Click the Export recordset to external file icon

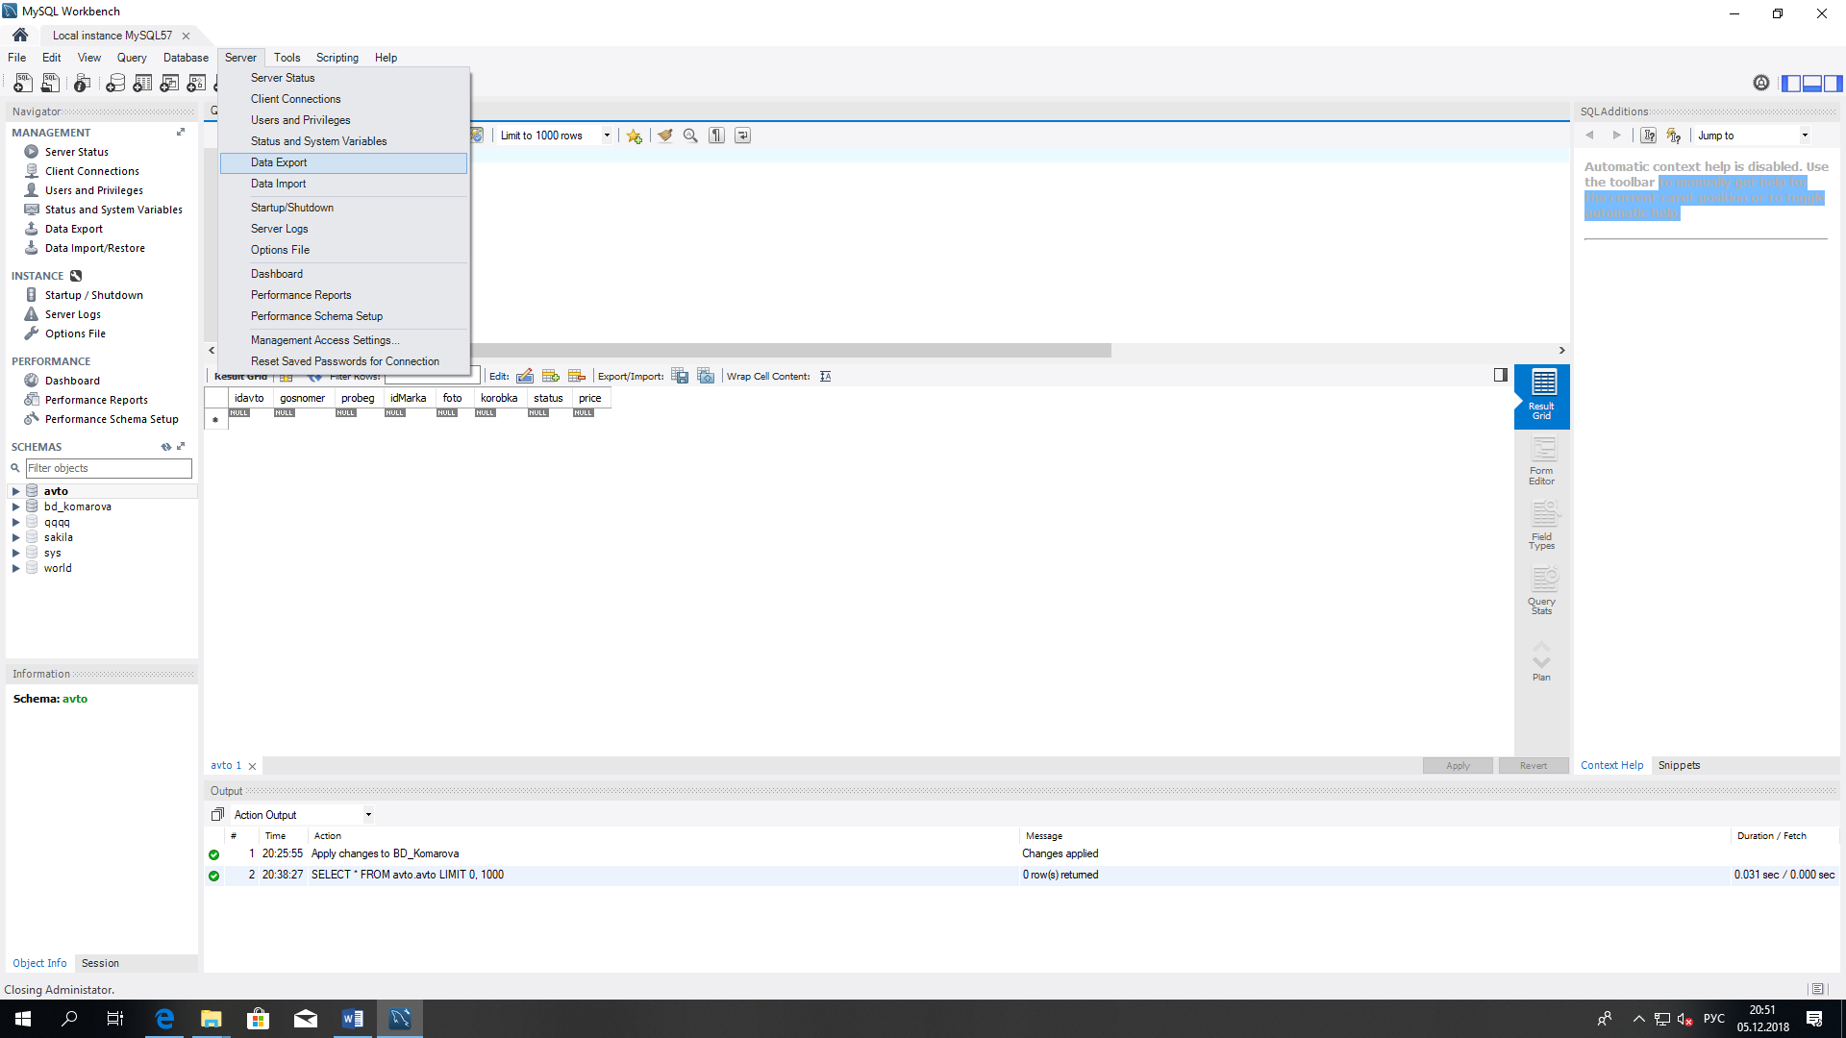pos(680,375)
